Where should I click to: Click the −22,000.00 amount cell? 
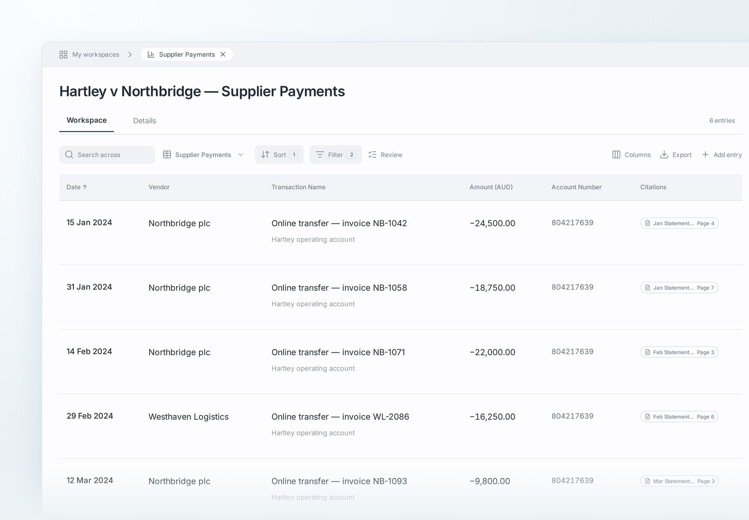click(492, 352)
